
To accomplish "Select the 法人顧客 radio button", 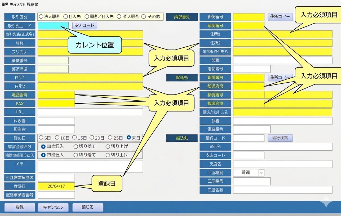I will coord(41,17).
